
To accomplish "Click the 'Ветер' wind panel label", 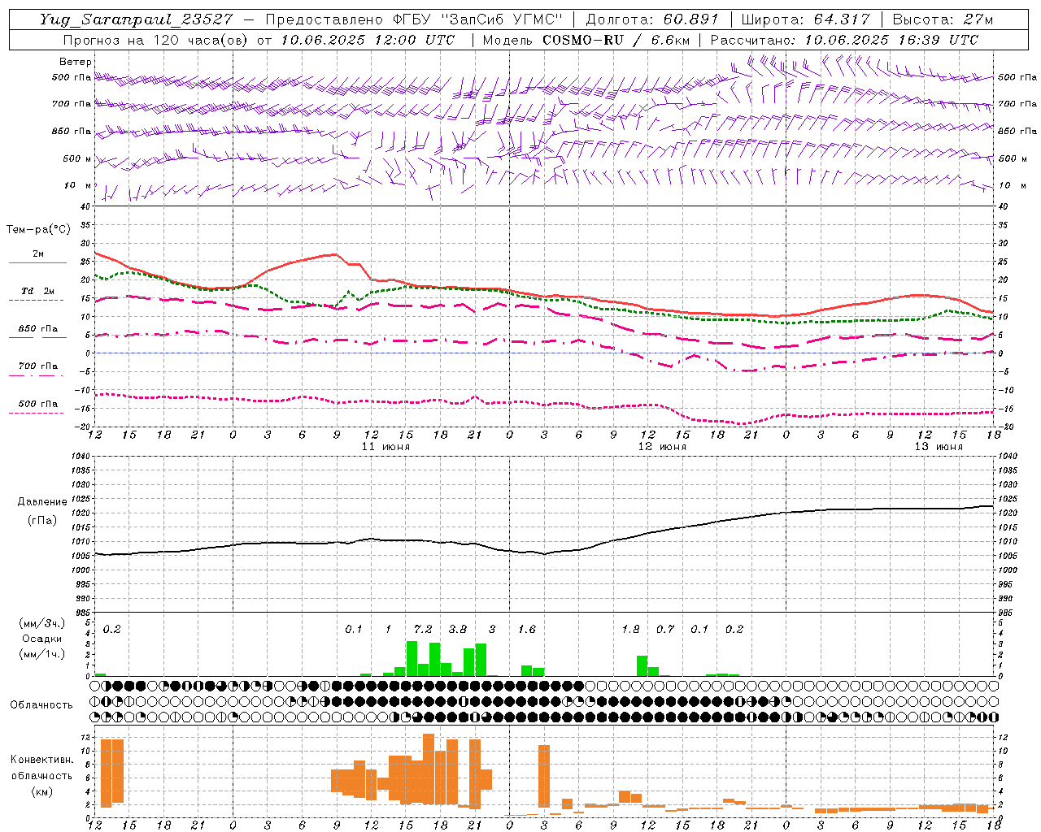I will 75,62.
